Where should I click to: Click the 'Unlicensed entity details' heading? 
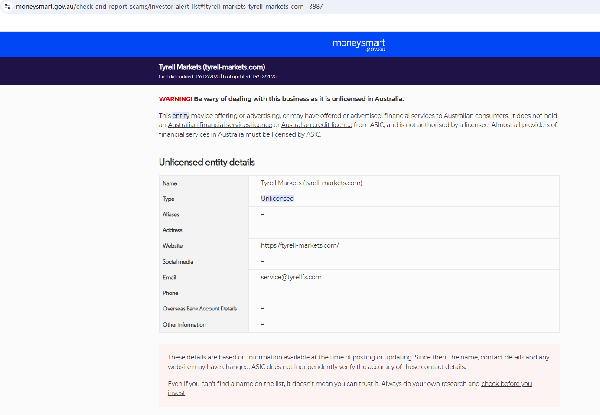[207, 162]
